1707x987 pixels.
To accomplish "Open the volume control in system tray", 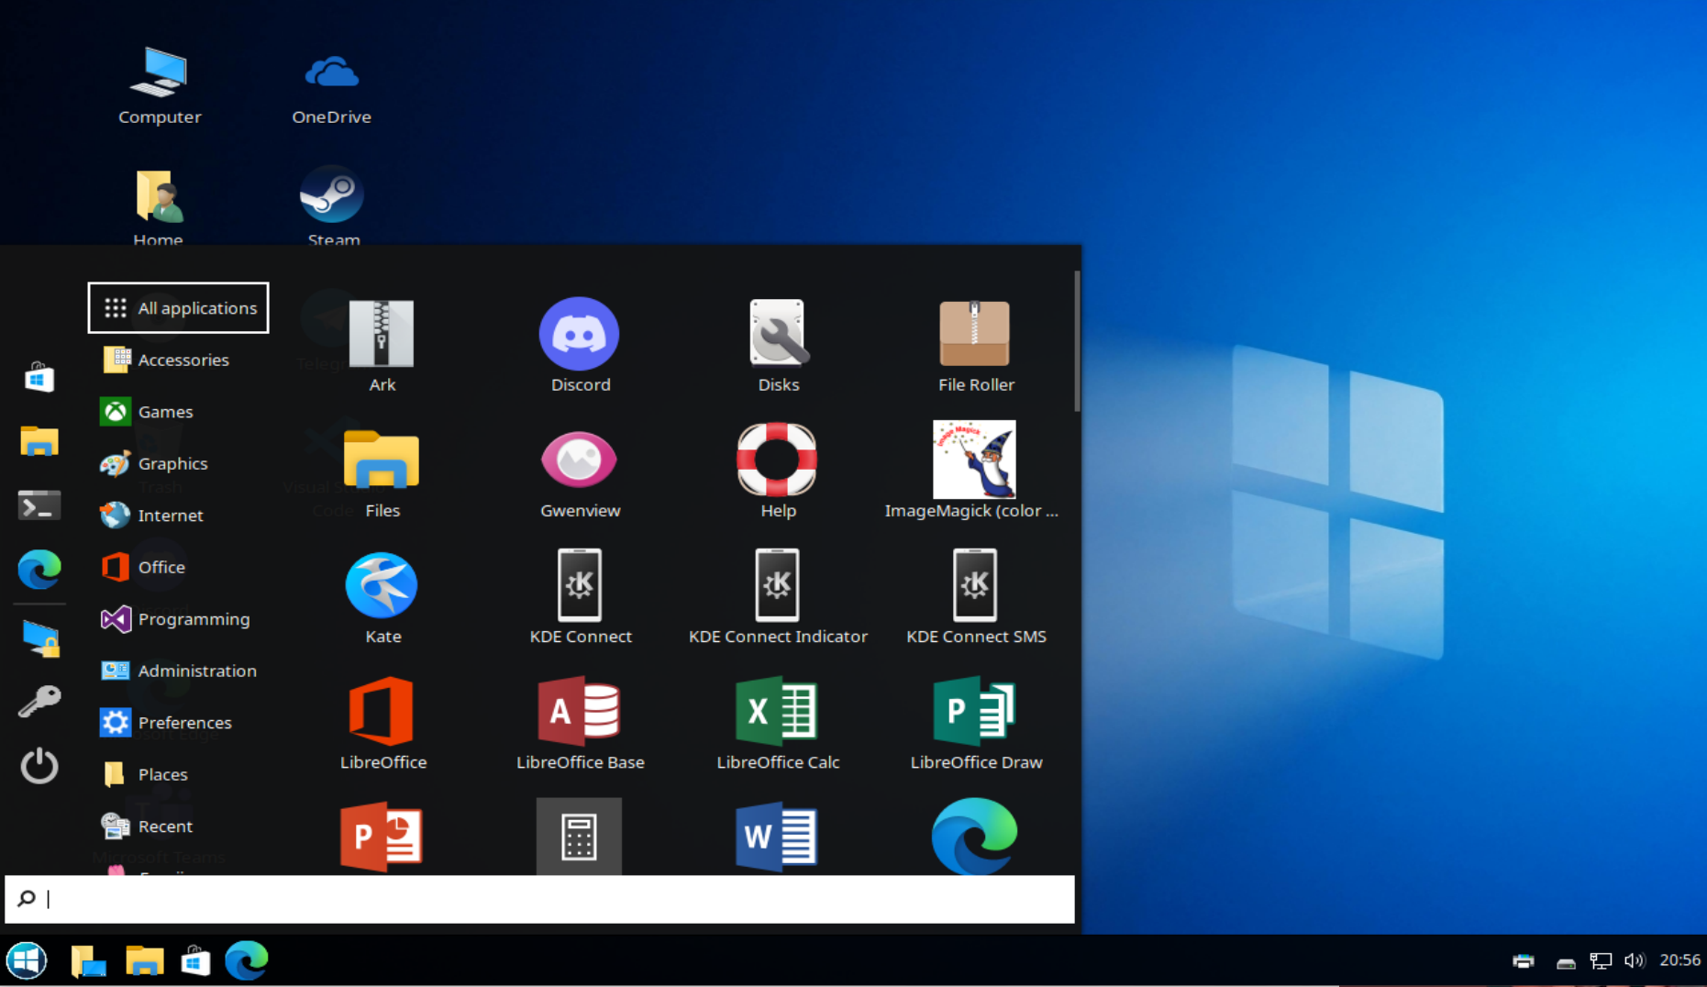I will [1634, 960].
